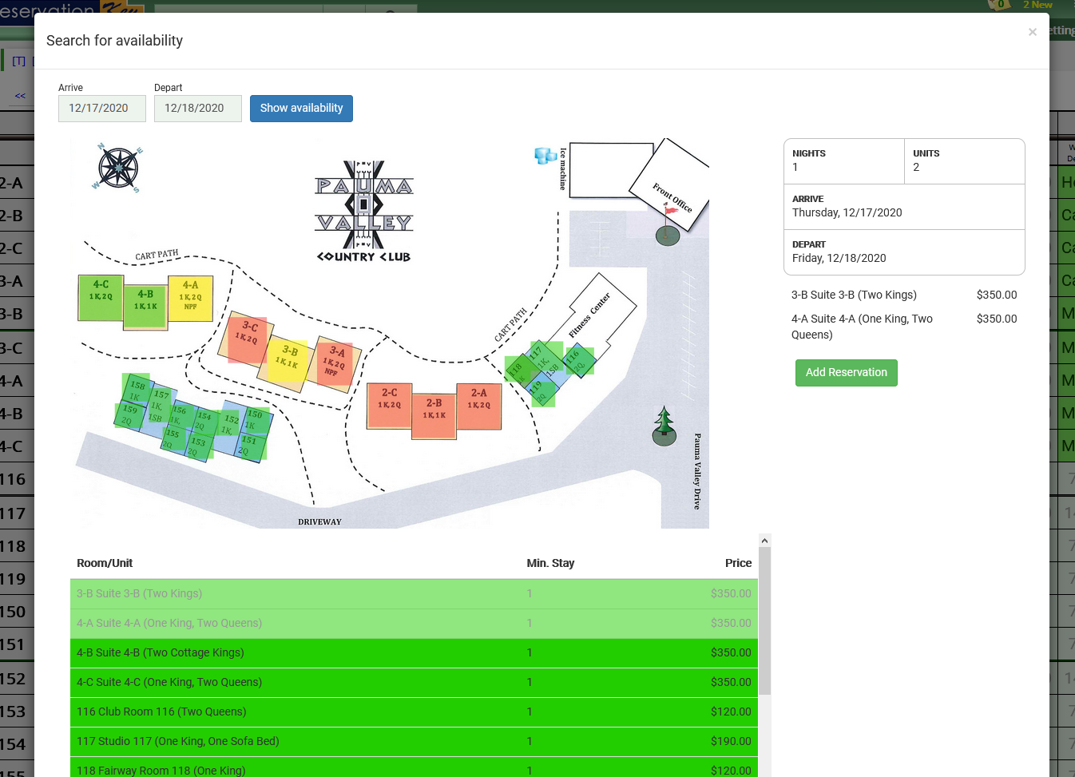Select the 116 Club Room row
1075x777 pixels.
point(414,712)
